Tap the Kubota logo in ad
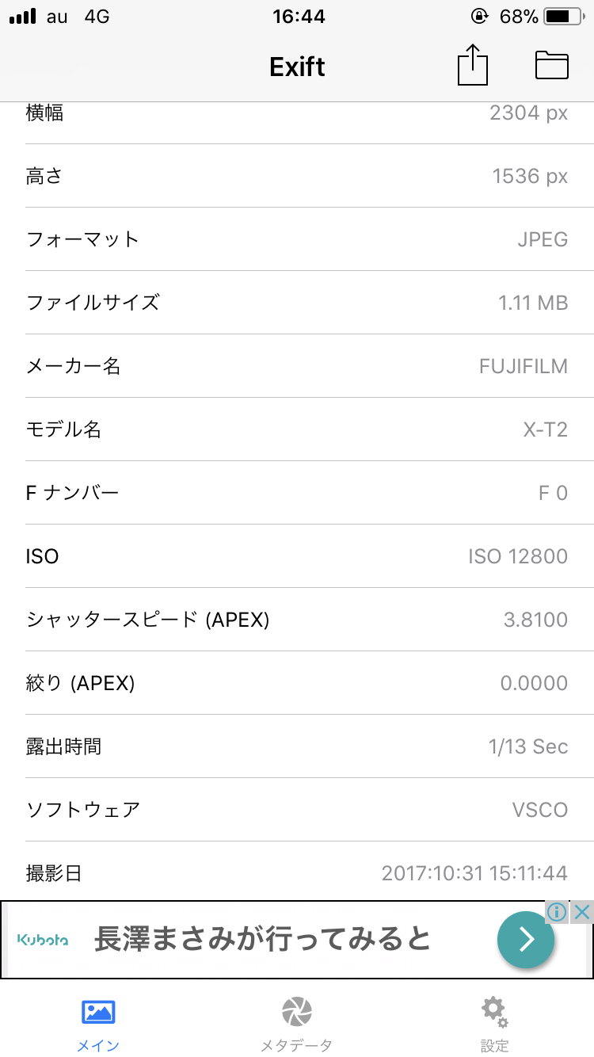594x1057 pixels. (x=43, y=940)
